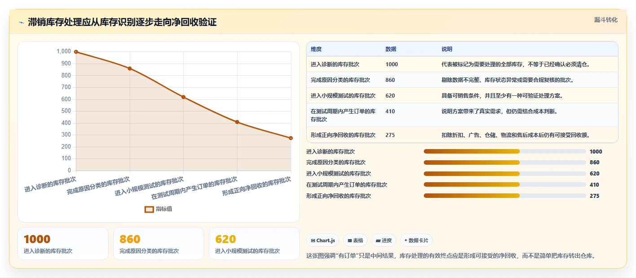Click the 1000 data card
This screenshot has width=636, height=278.
point(63,244)
